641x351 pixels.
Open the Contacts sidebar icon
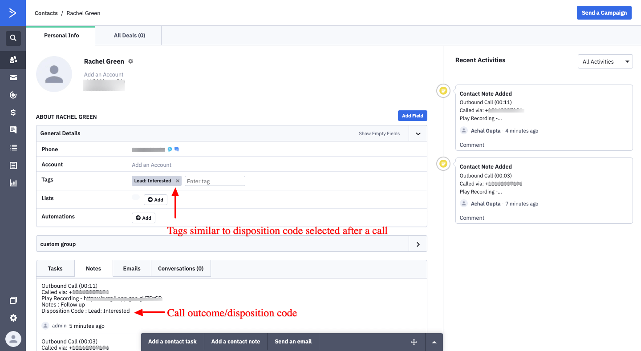[13, 60]
